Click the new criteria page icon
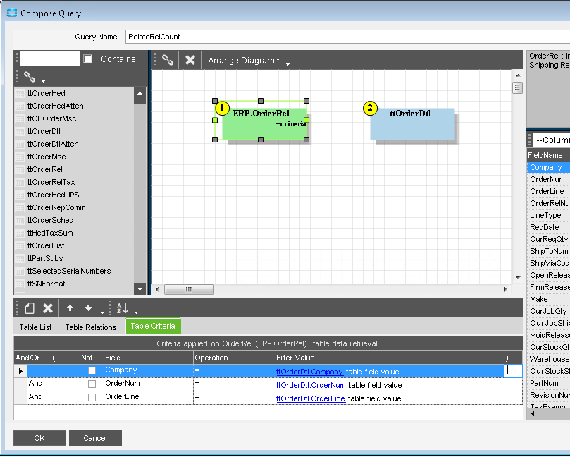The image size is (570, 457). click(x=30, y=309)
